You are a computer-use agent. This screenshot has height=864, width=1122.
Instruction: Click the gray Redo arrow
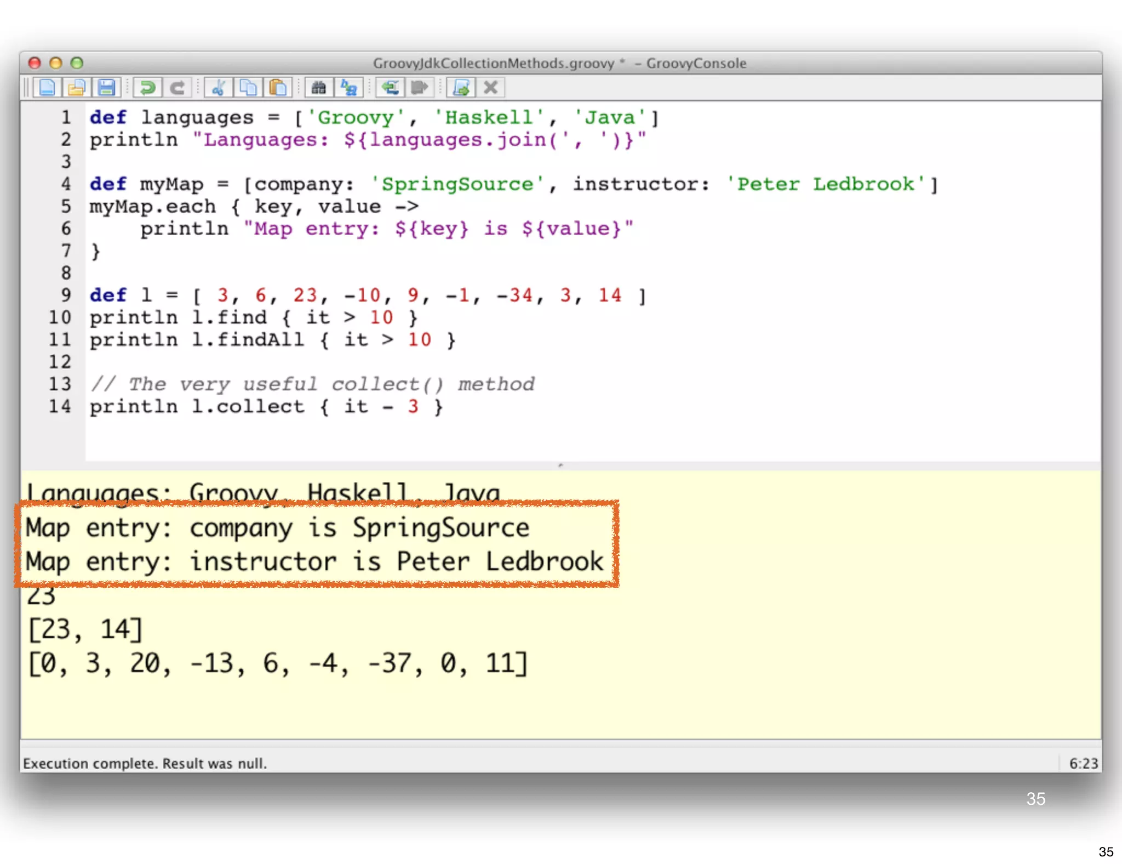(x=176, y=88)
